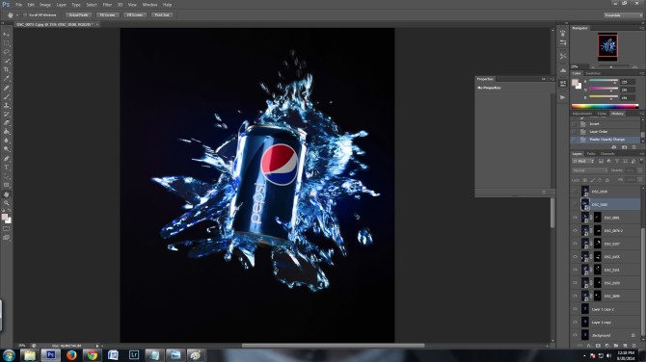This screenshot has width=646, height=362.
Task: Switch to the Swatches tab
Action: pyautogui.click(x=593, y=73)
